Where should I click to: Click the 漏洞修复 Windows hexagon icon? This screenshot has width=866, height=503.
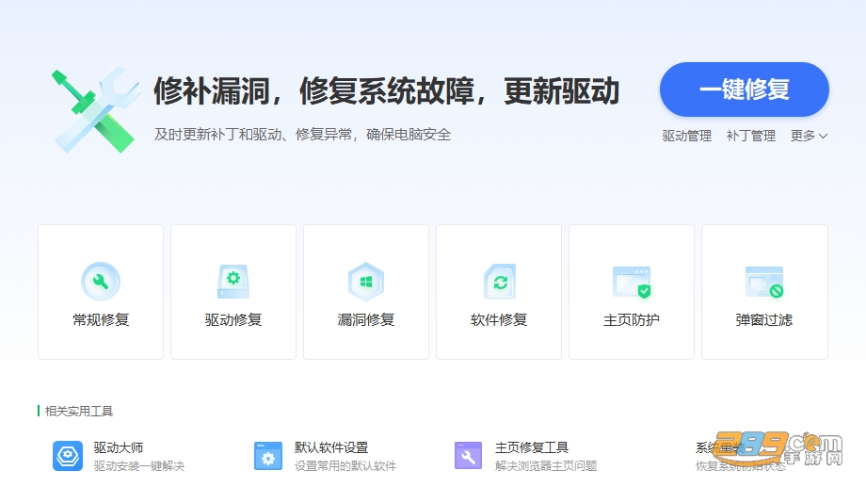pos(365,282)
